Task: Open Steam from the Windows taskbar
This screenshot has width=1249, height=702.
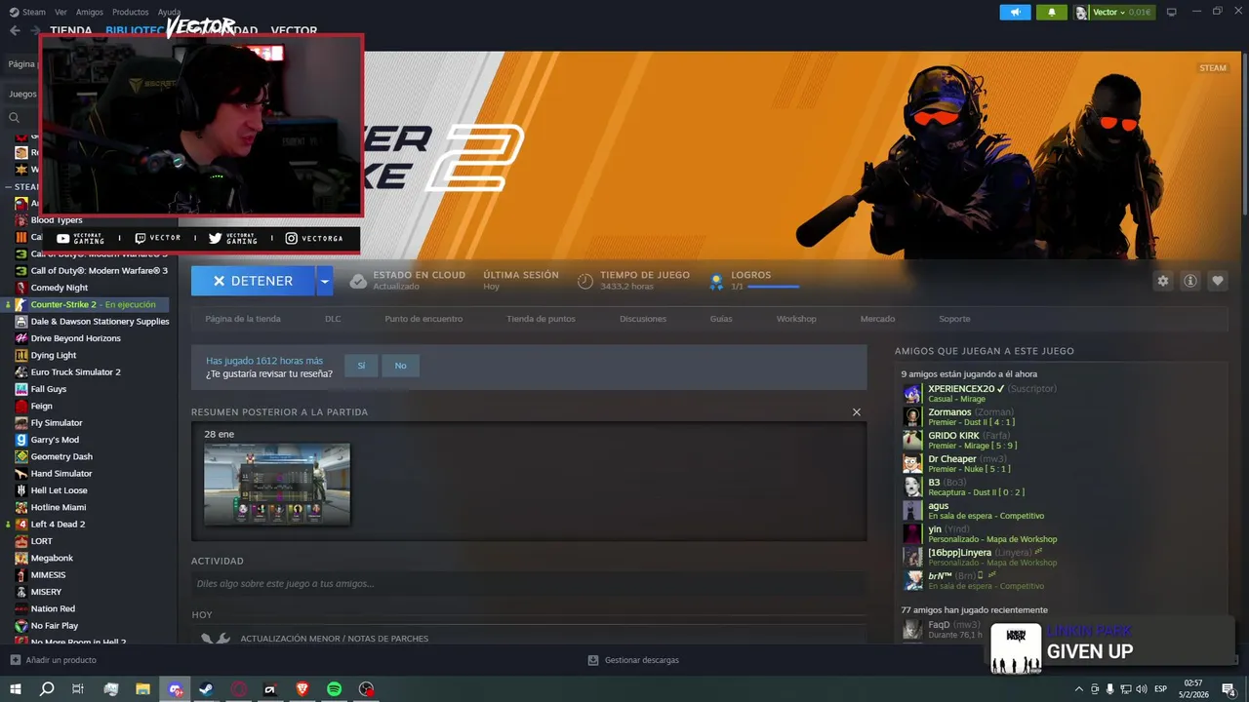Action: 206,689
